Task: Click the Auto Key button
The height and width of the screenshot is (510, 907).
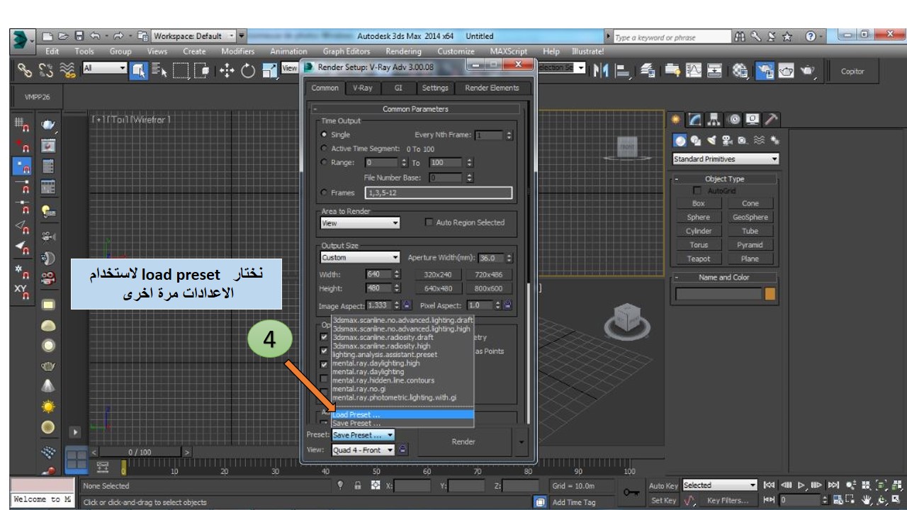Action: point(664,486)
